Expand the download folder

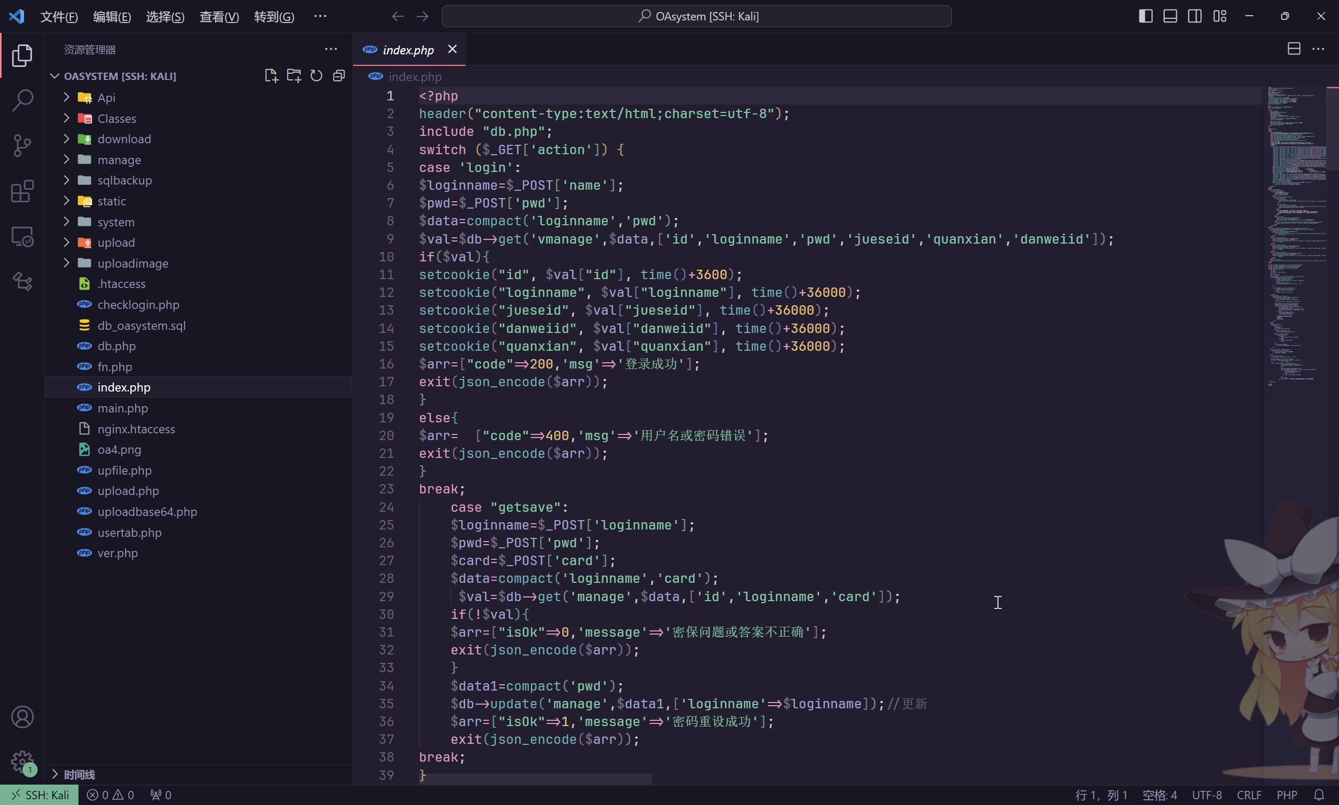pyautogui.click(x=198, y=139)
